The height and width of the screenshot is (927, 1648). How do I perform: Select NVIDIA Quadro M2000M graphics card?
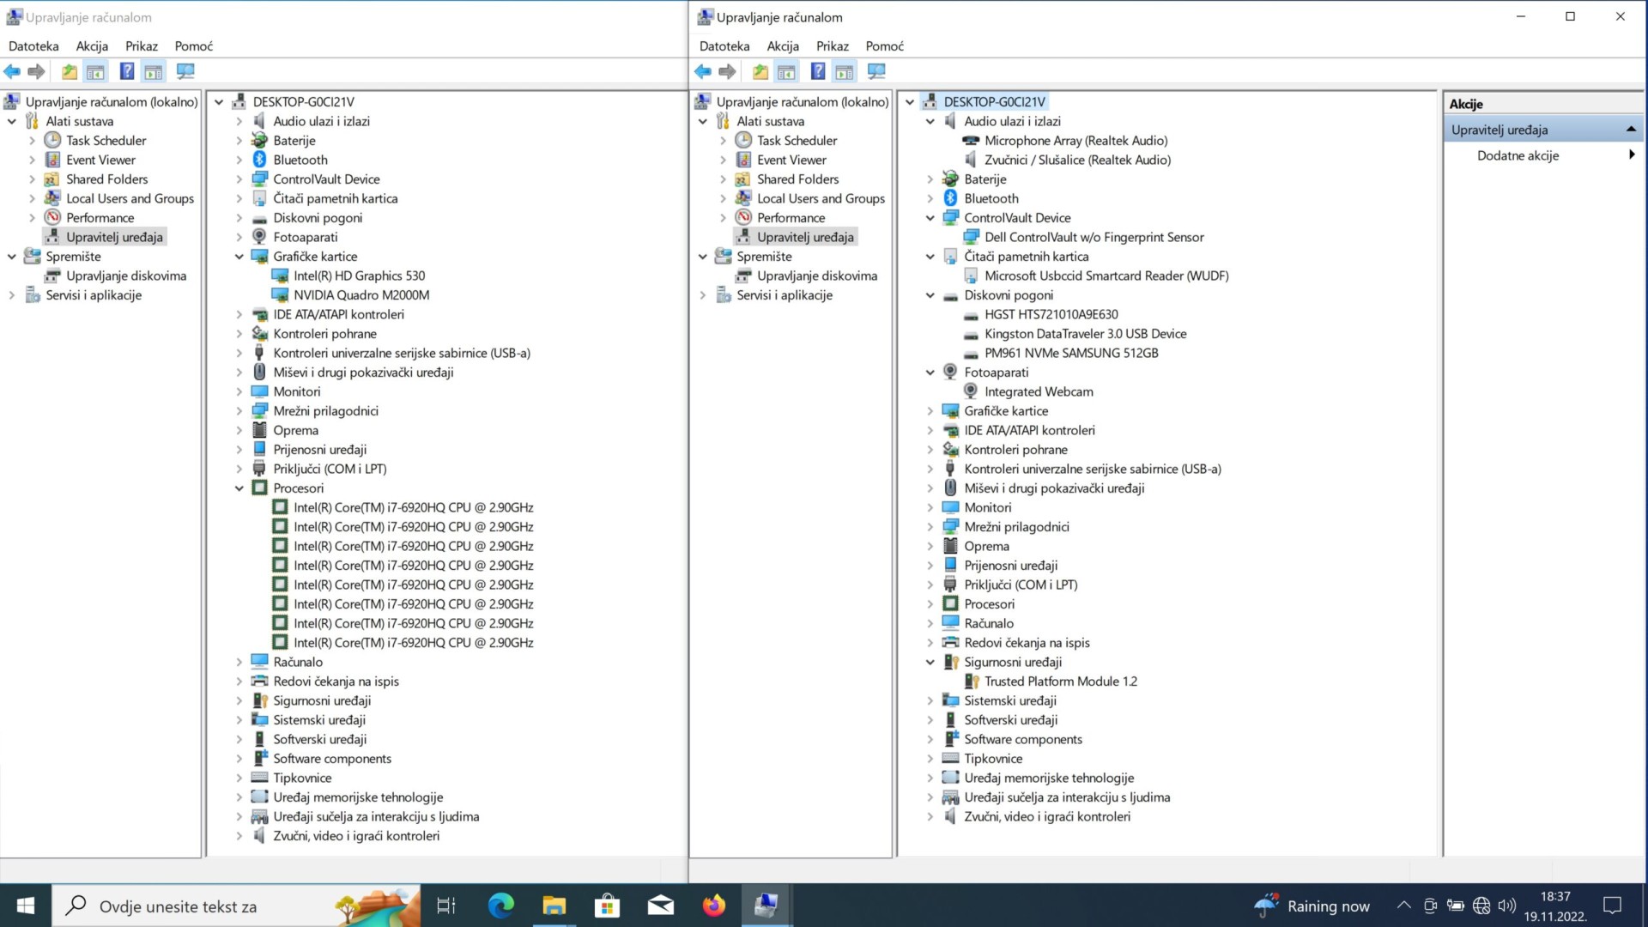(x=361, y=294)
